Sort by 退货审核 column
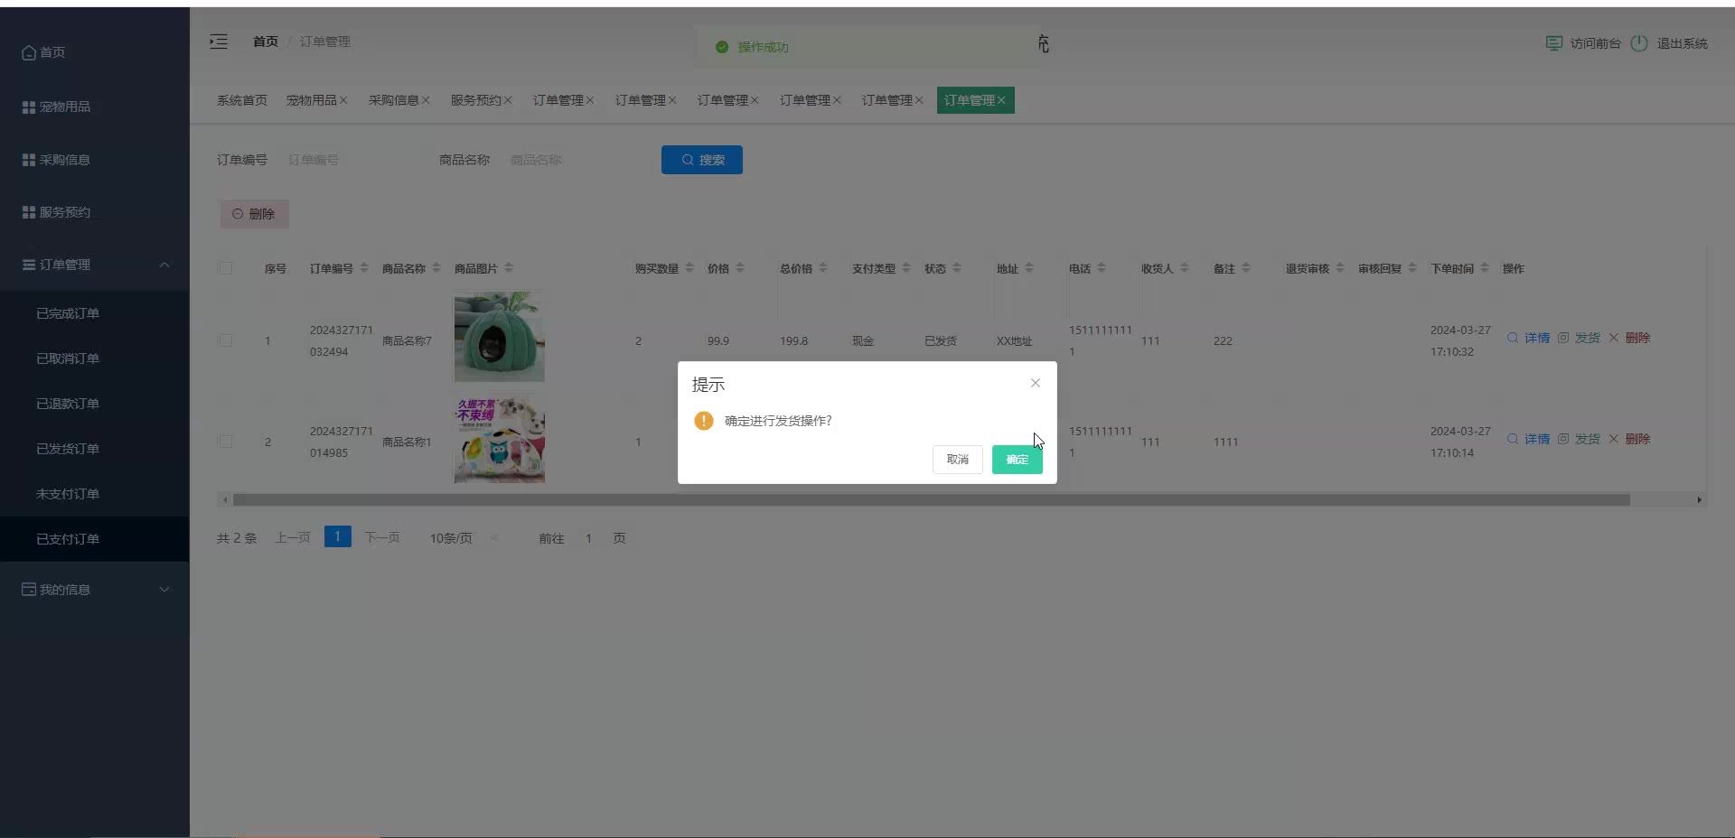1735x838 pixels. pyautogui.click(x=1340, y=268)
